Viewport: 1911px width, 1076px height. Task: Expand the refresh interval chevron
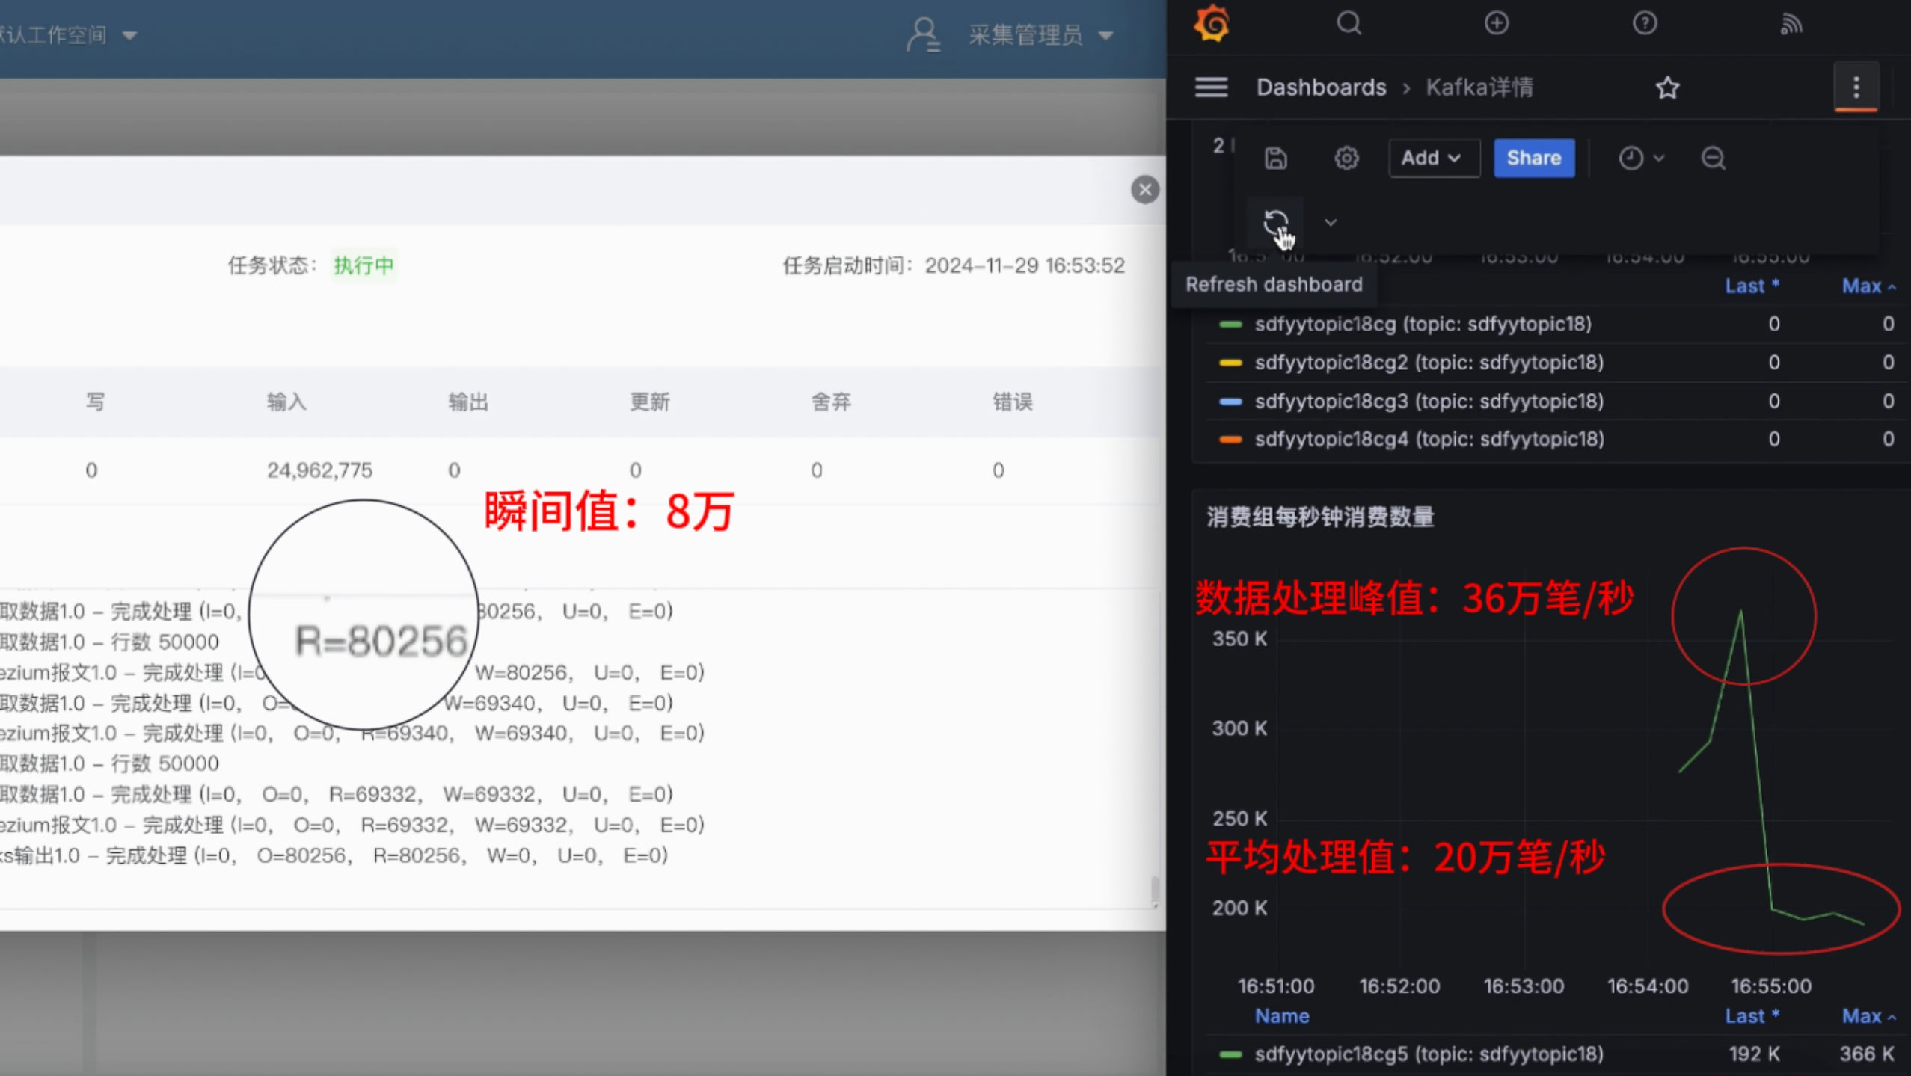point(1331,222)
